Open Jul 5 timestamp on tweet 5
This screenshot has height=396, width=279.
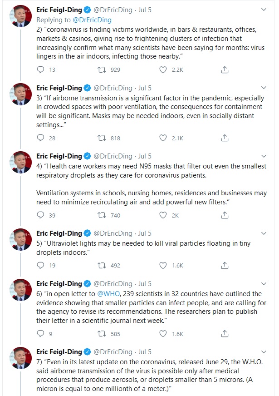click(x=145, y=233)
